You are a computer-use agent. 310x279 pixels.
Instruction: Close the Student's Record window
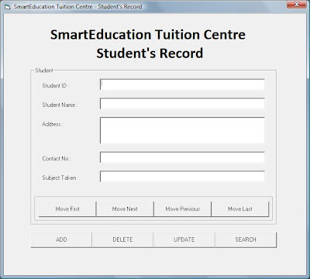(x=297, y=5)
